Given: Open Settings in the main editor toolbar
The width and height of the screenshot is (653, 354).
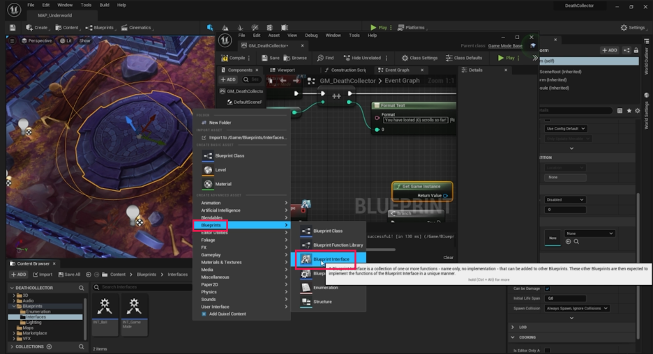Looking at the screenshot, I should pos(633,27).
